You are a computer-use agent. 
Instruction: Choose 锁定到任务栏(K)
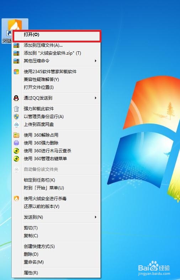[56, 180]
